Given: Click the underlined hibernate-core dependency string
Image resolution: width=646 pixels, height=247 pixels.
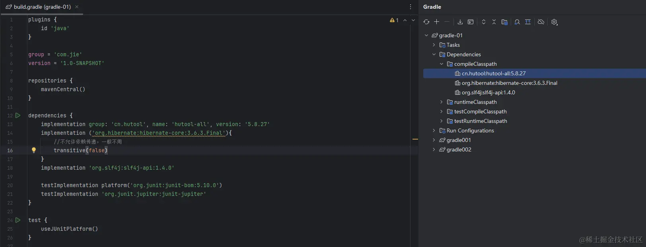Looking at the screenshot, I should point(159,133).
